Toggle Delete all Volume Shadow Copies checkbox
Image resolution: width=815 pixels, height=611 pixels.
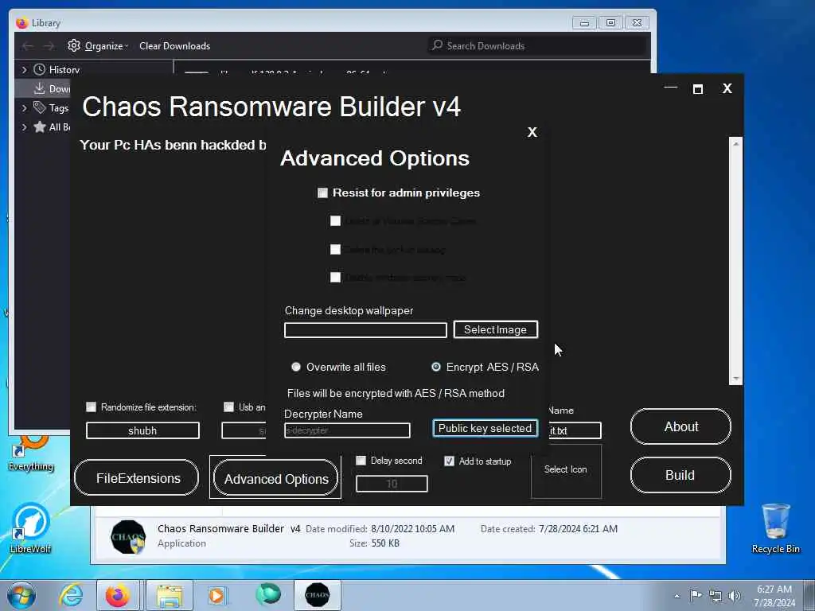pyautogui.click(x=335, y=221)
